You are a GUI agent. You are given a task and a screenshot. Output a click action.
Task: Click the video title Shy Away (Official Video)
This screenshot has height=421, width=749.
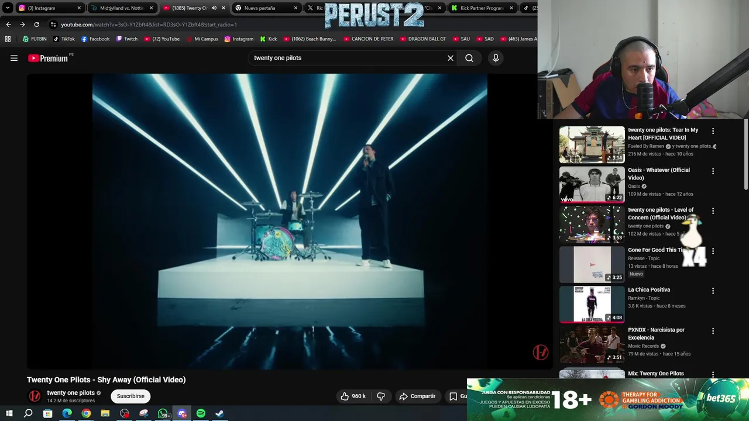(106, 379)
